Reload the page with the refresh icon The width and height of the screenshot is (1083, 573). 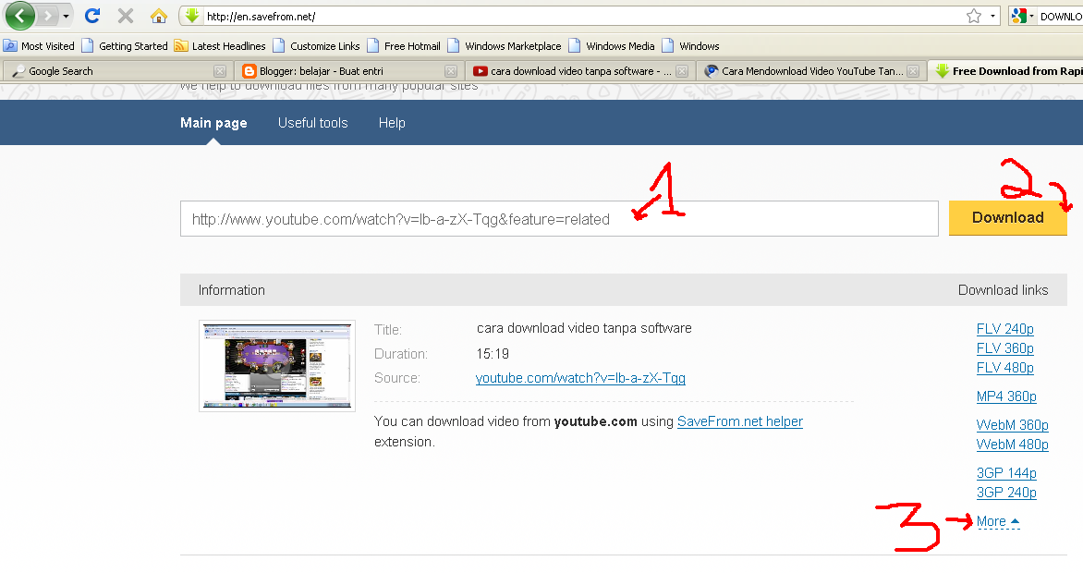[92, 15]
